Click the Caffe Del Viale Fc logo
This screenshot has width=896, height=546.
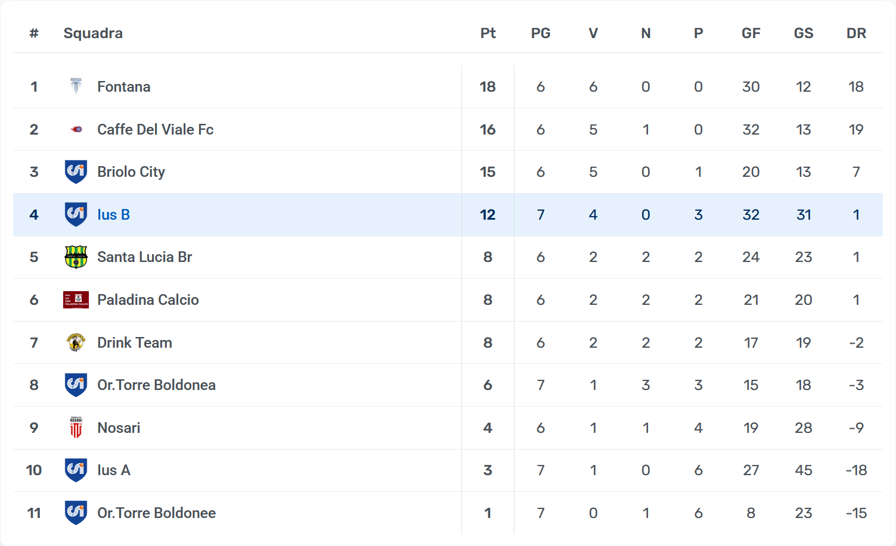click(x=76, y=129)
